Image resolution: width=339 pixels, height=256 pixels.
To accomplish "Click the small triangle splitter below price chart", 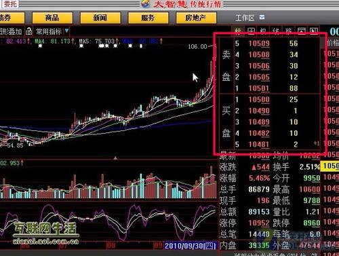I will 115,158.
